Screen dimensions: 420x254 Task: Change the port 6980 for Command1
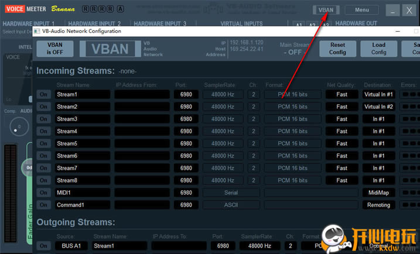tap(186, 205)
